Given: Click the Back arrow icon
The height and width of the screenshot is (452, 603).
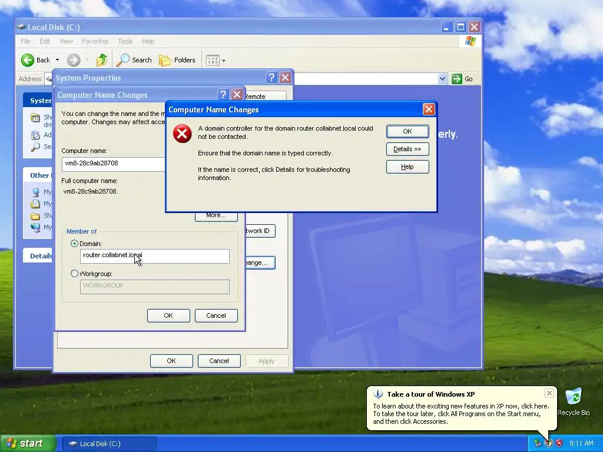Looking at the screenshot, I should [27, 60].
